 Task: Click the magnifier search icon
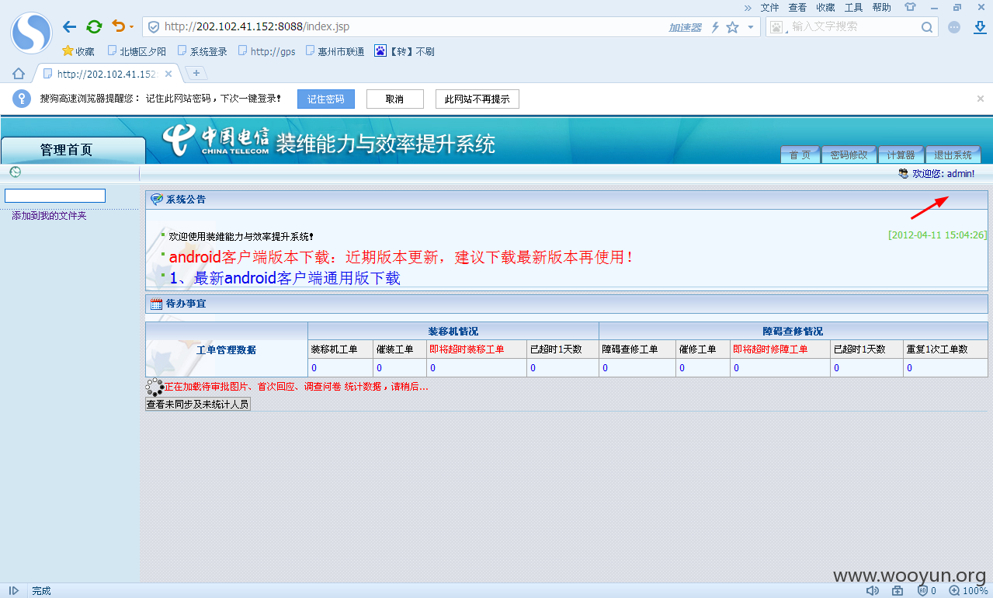pyautogui.click(x=927, y=27)
